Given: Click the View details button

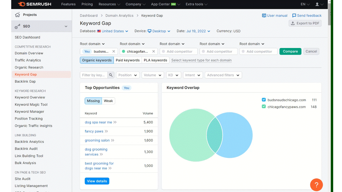Looking at the screenshot, I should click(97, 181).
